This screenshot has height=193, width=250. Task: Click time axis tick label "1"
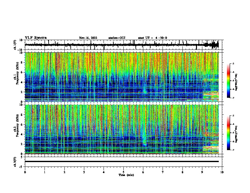[x=45, y=172]
